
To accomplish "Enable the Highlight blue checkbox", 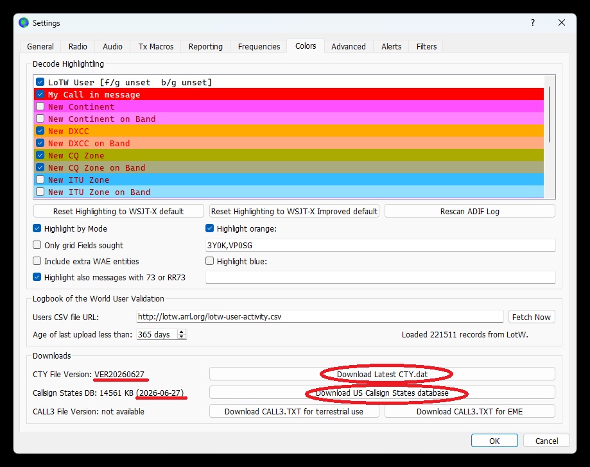I will pyautogui.click(x=209, y=261).
